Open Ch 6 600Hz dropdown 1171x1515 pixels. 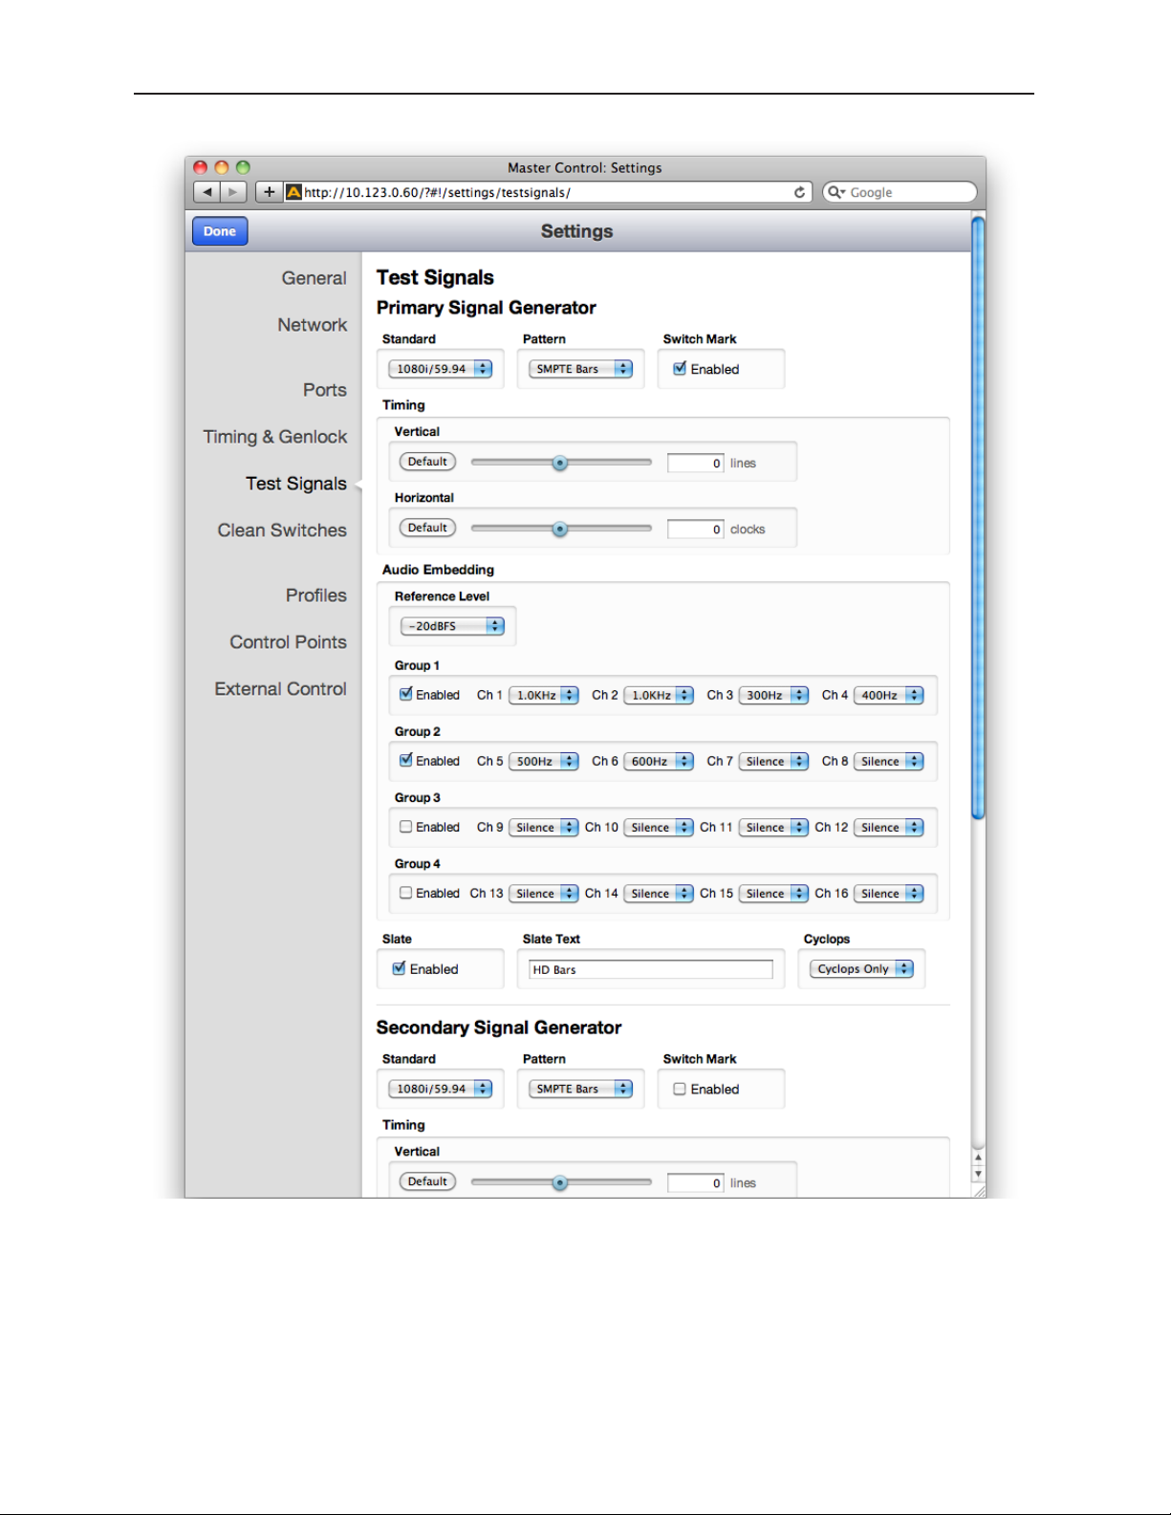[x=659, y=761]
